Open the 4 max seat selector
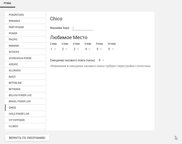Screen dimensions: 182x144 click(76, 49)
